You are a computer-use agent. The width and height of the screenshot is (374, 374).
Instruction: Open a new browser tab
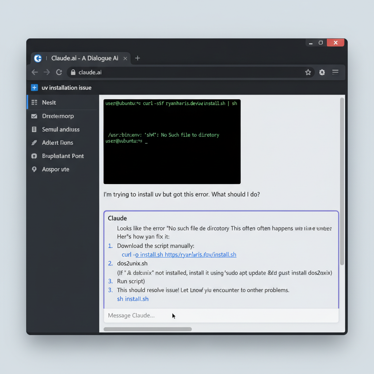pos(138,58)
